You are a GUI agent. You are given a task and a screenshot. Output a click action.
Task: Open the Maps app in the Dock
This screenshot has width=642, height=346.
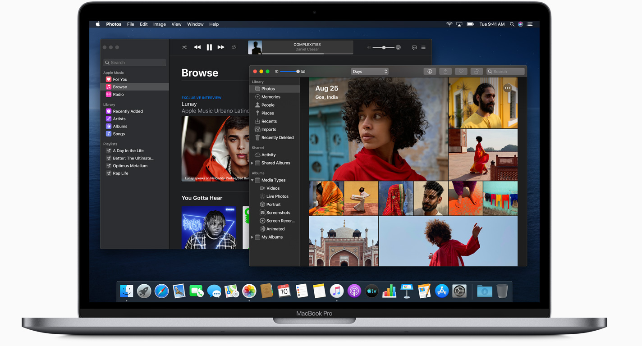(x=232, y=291)
